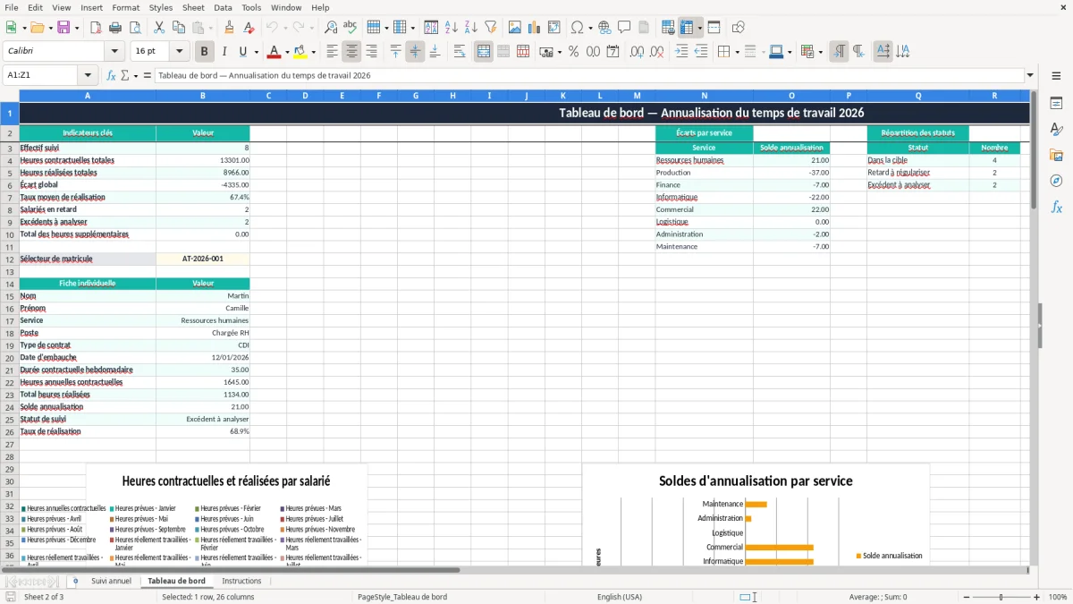Expand the Font Size dropdown
Screen dimensions: 1073x604
pos(179,52)
